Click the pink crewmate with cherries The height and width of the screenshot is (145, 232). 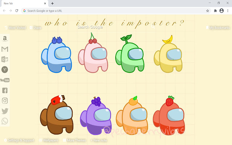coord(93,53)
